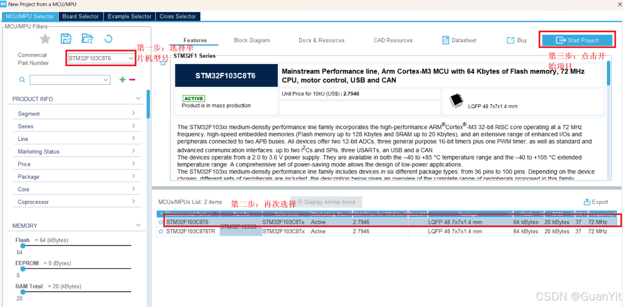The image size is (623, 307).
Task: Click the EEPROM slider handle
Action: (x=23, y=269)
